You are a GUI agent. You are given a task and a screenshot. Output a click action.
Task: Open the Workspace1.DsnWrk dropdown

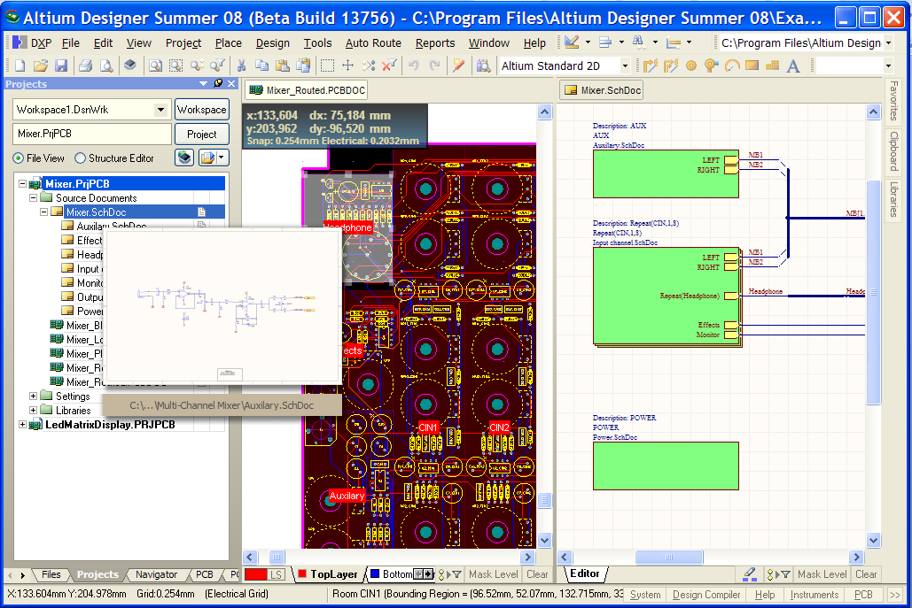[x=160, y=109]
